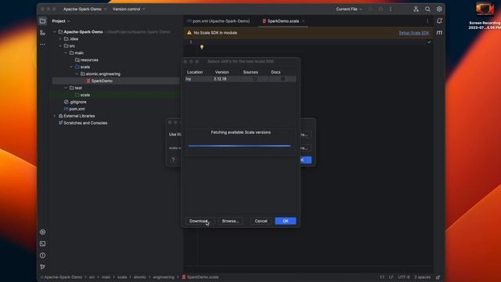The image size is (501, 282).
Task: Open Search Everywhere magnifier
Action: point(427,9)
